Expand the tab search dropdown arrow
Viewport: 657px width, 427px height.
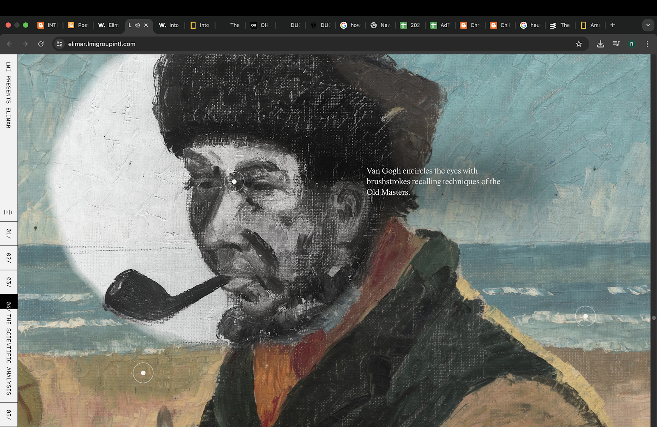[648, 25]
